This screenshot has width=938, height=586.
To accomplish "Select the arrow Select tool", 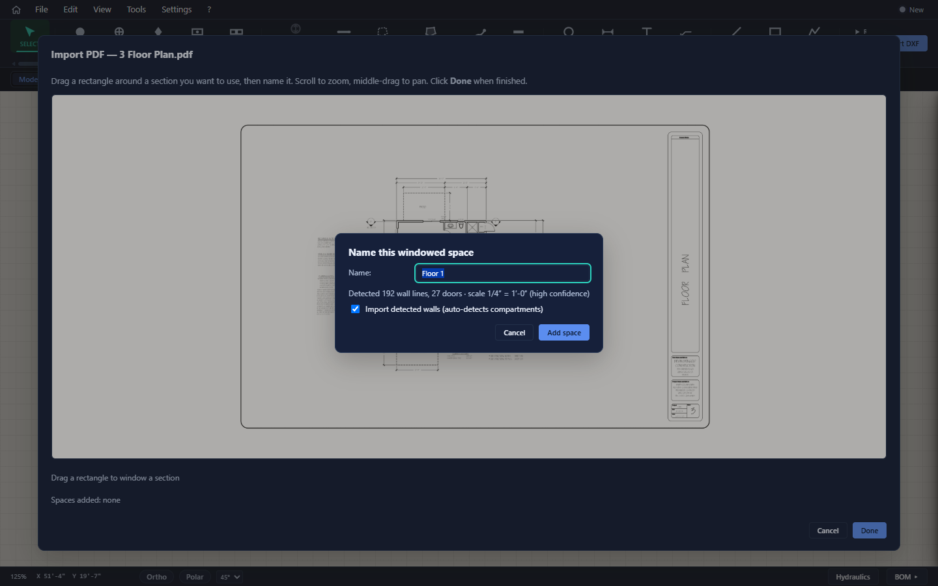I will (29, 35).
